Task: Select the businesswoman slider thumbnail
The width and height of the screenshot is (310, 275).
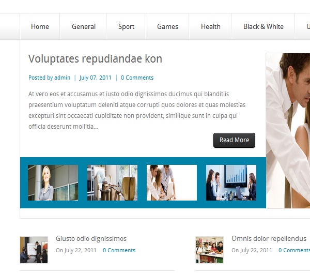Action: [53, 183]
